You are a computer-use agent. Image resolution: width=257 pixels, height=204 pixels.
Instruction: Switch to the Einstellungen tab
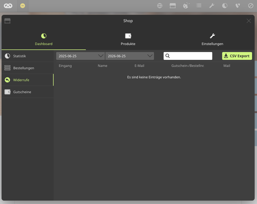[x=213, y=39]
